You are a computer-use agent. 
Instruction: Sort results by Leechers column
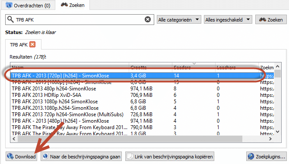coord(237,68)
